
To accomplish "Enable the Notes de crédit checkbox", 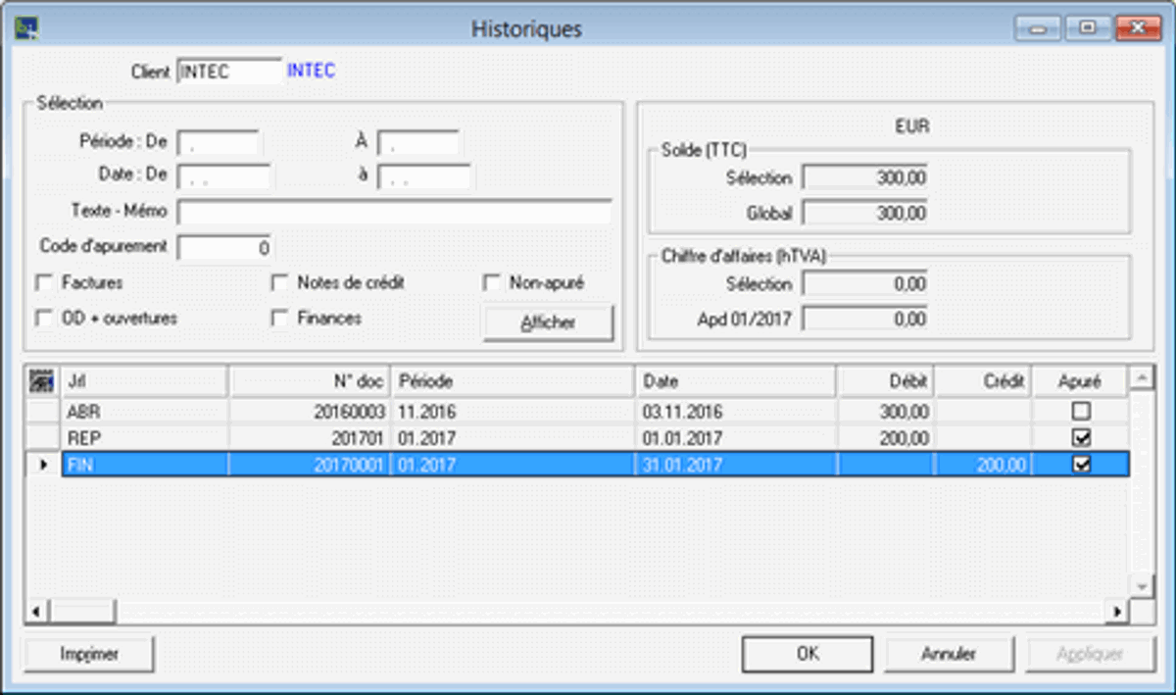I will coord(279,283).
